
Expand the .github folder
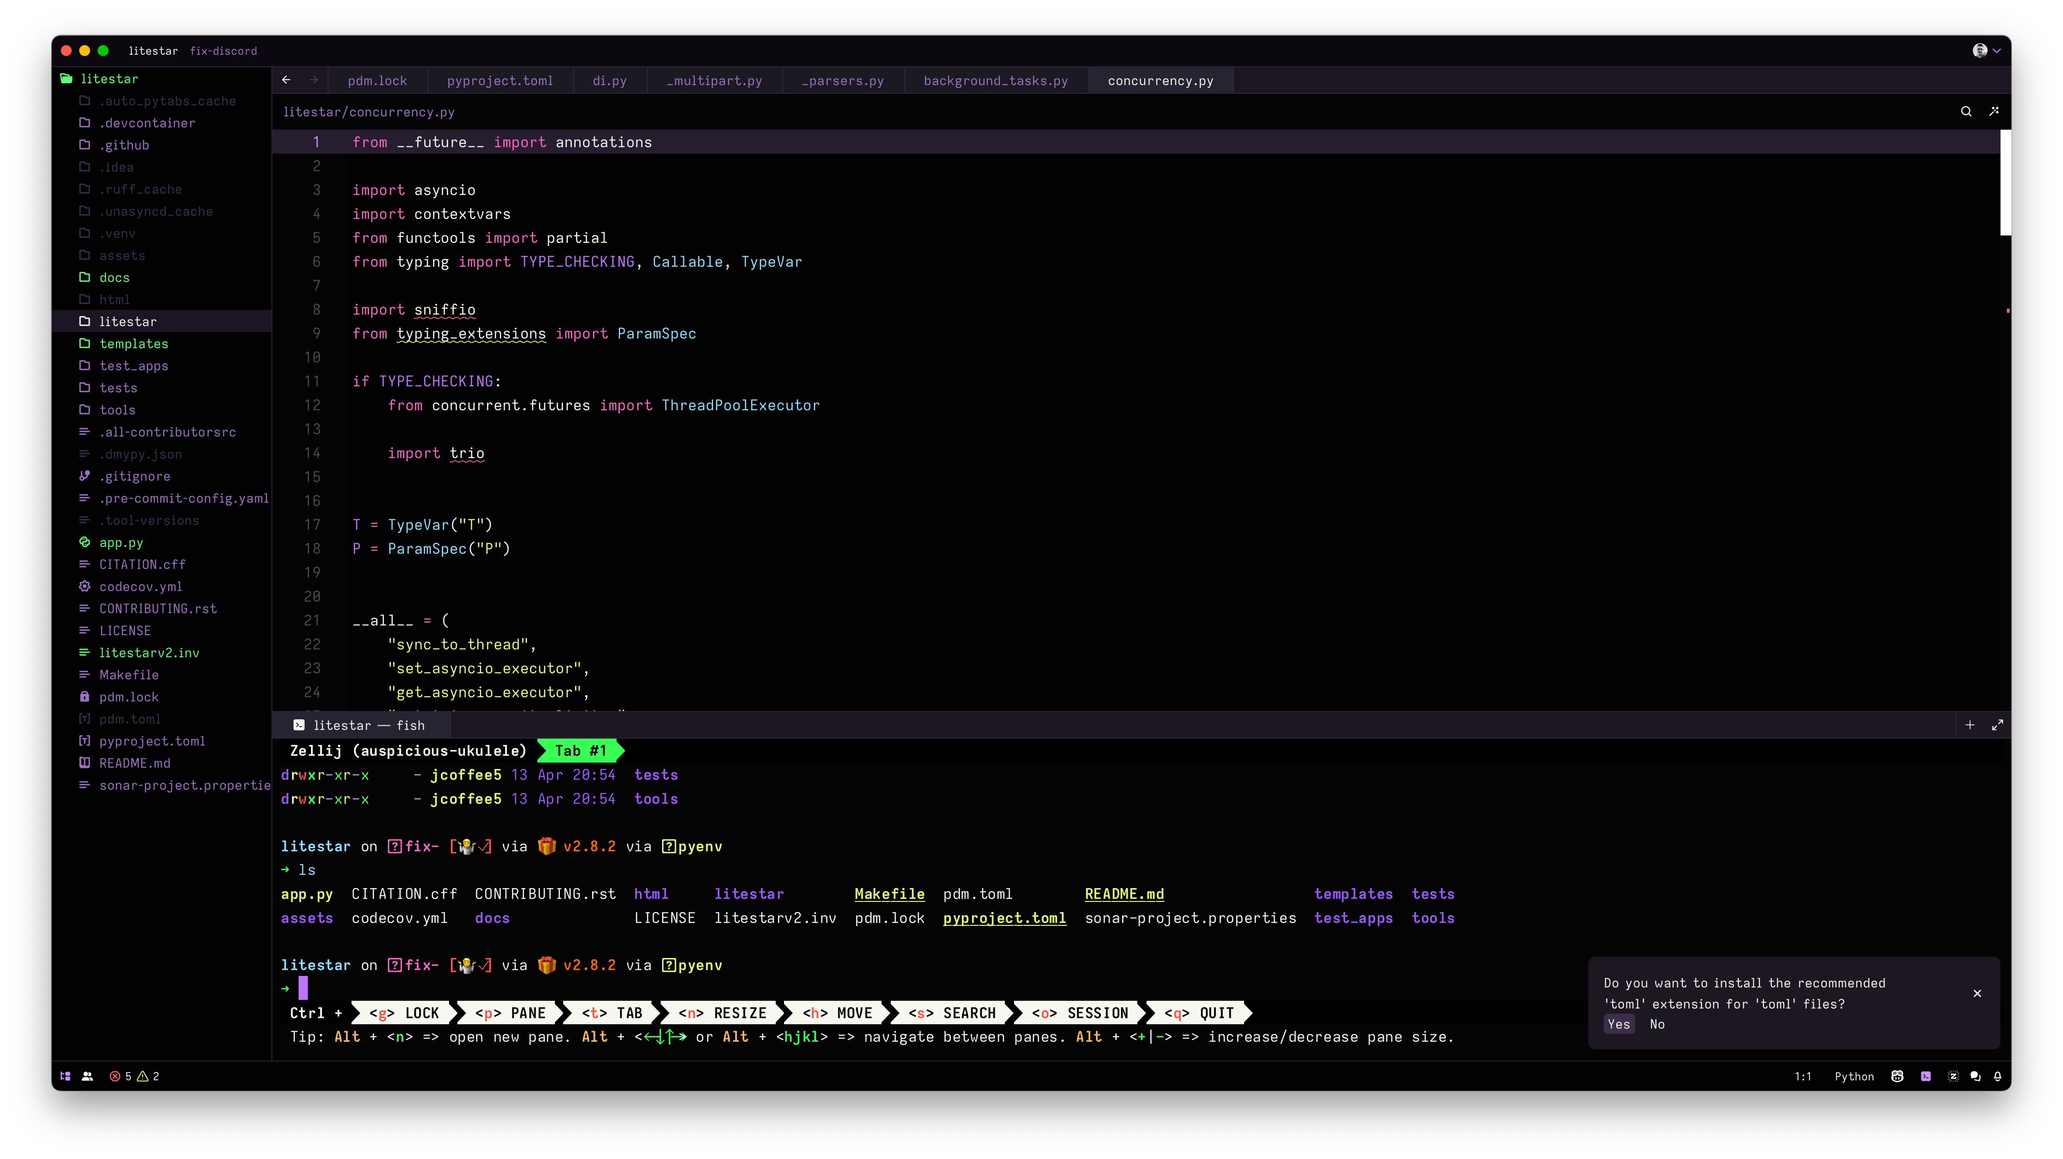(124, 145)
